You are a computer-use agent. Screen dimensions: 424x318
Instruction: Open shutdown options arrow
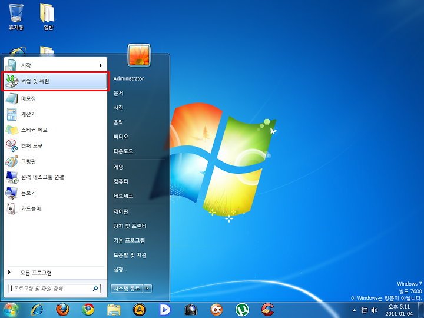(147, 289)
